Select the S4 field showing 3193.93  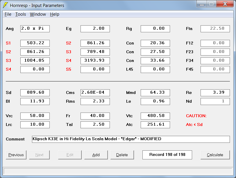95,61
